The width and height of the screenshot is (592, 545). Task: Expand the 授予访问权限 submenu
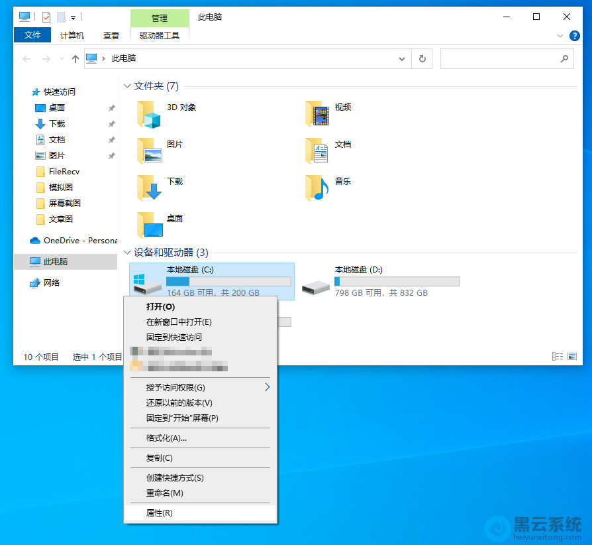[268, 387]
